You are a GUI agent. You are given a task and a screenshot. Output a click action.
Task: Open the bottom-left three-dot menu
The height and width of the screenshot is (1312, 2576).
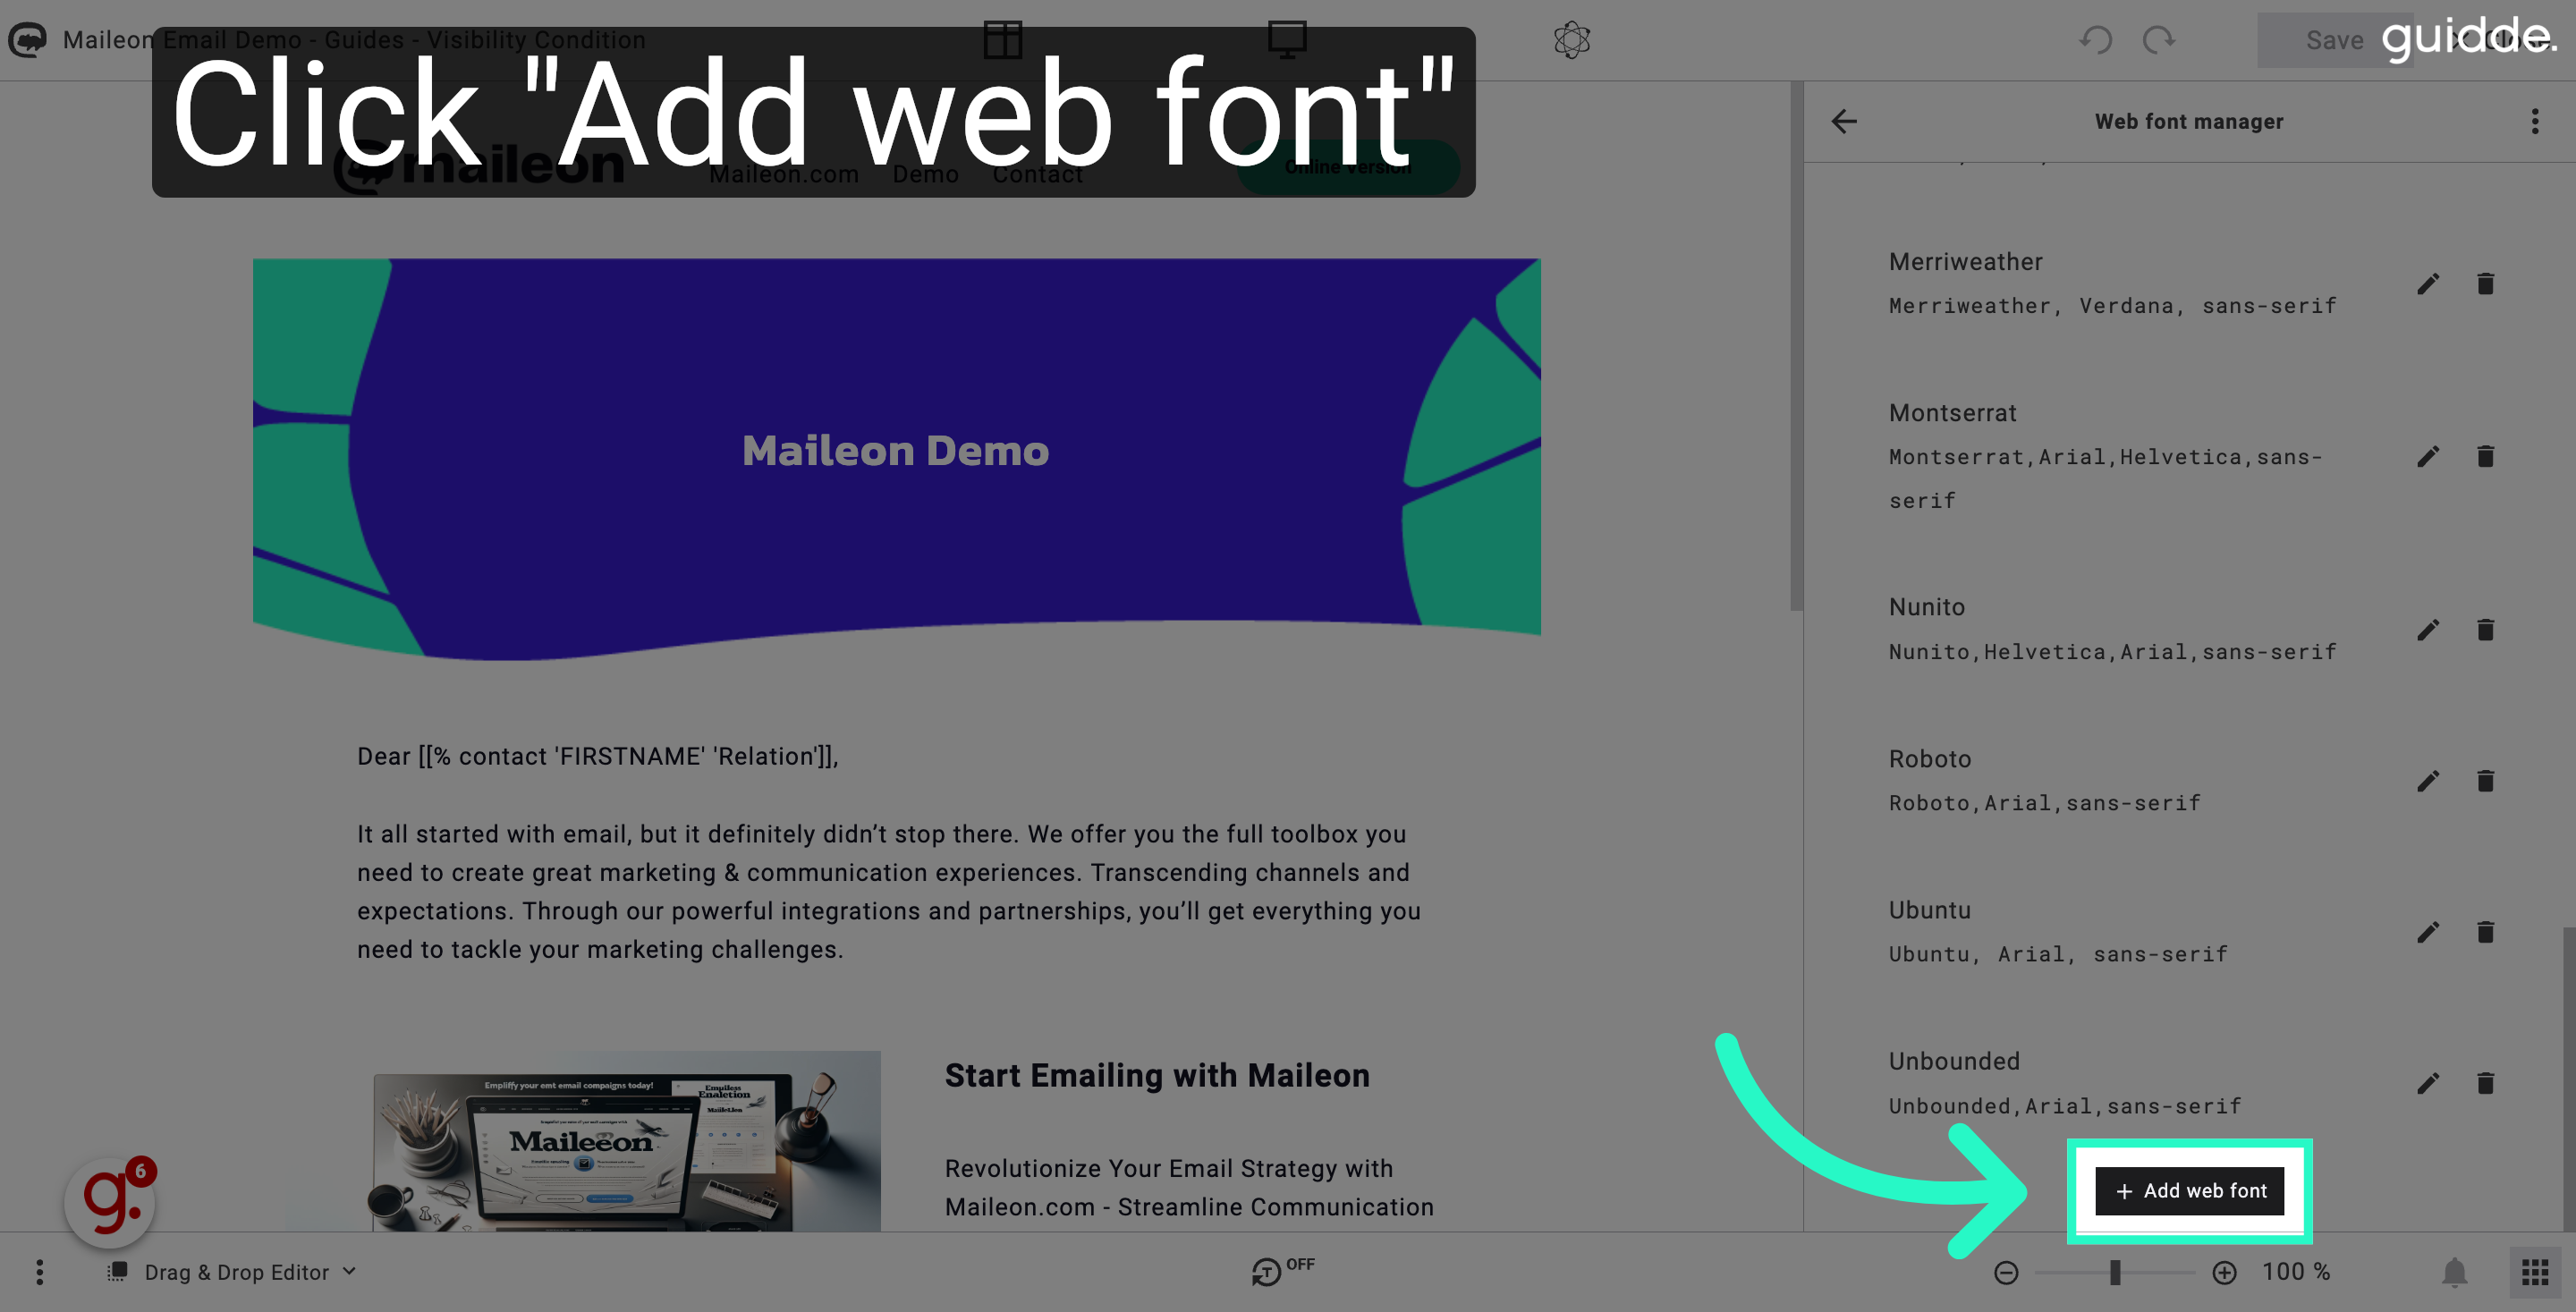[40, 1272]
